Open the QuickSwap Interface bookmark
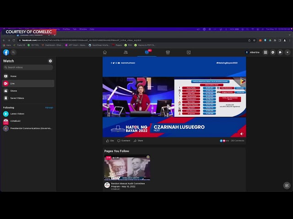293x219 pixels. [x=99, y=45]
